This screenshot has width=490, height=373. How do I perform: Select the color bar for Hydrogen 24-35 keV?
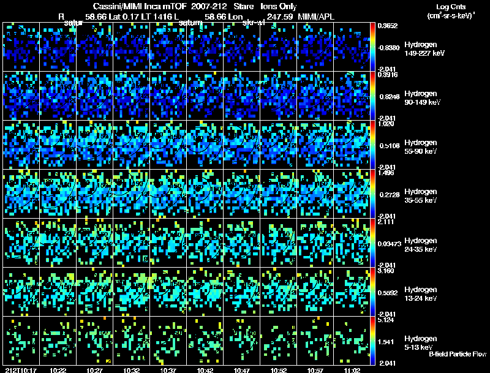(372, 243)
